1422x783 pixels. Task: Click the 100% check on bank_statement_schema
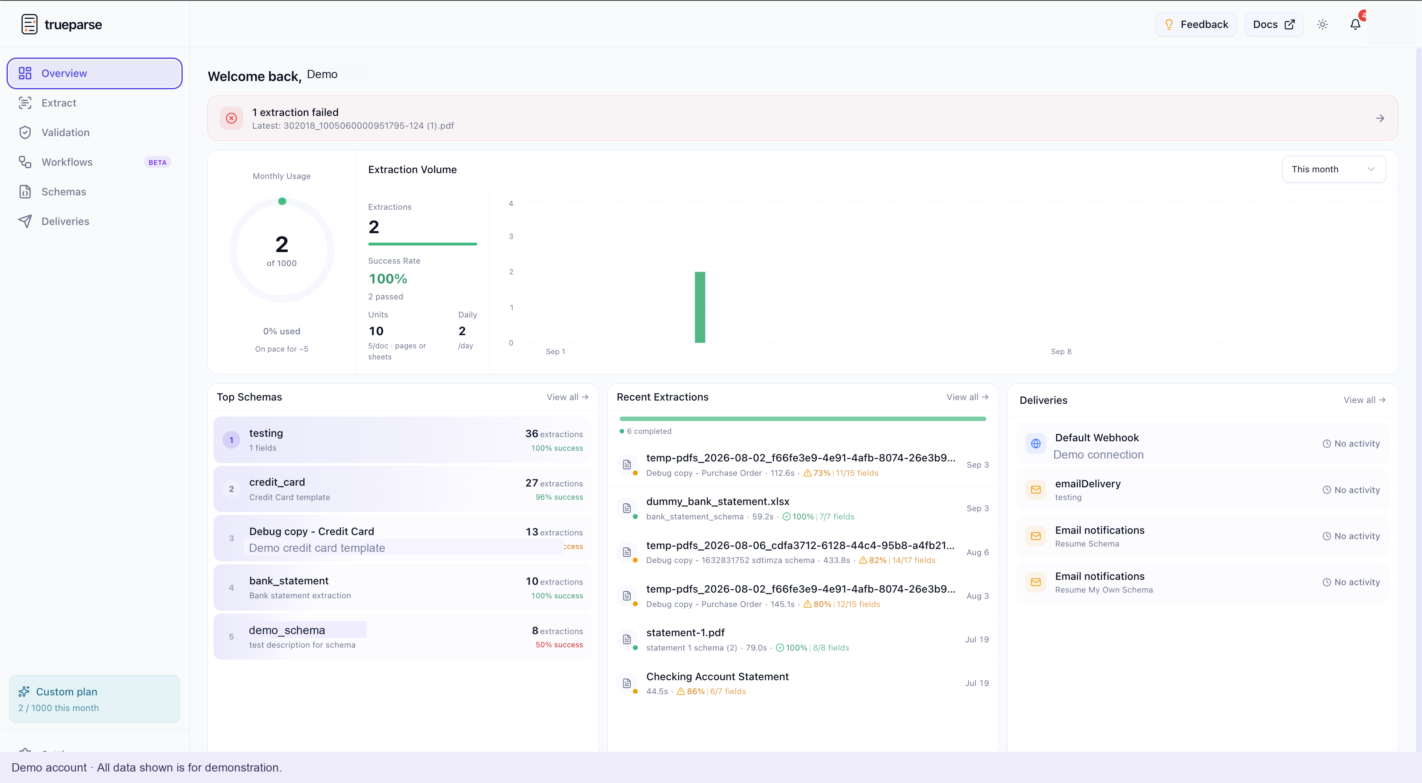[798, 517]
